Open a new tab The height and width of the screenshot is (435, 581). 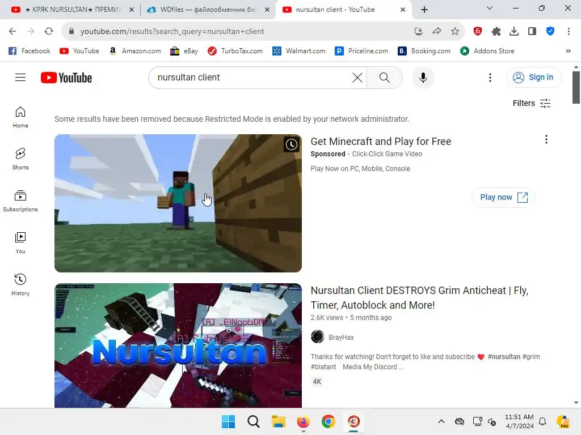coord(424,10)
